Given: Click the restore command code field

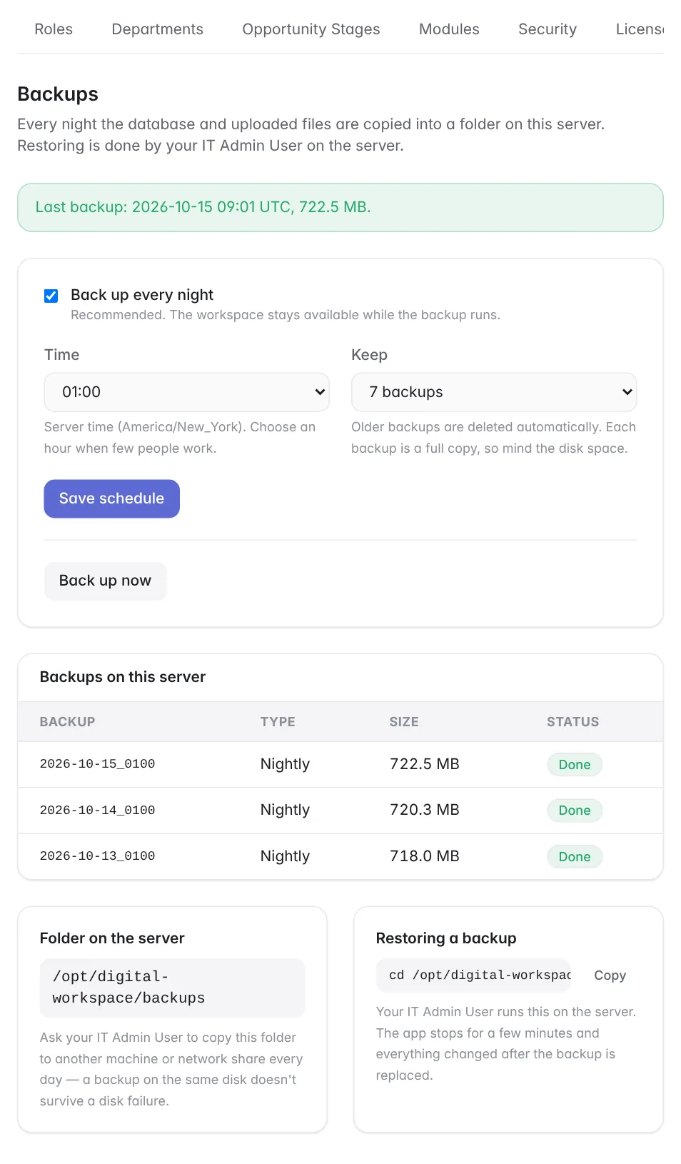Looking at the screenshot, I should pyautogui.click(x=473, y=975).
